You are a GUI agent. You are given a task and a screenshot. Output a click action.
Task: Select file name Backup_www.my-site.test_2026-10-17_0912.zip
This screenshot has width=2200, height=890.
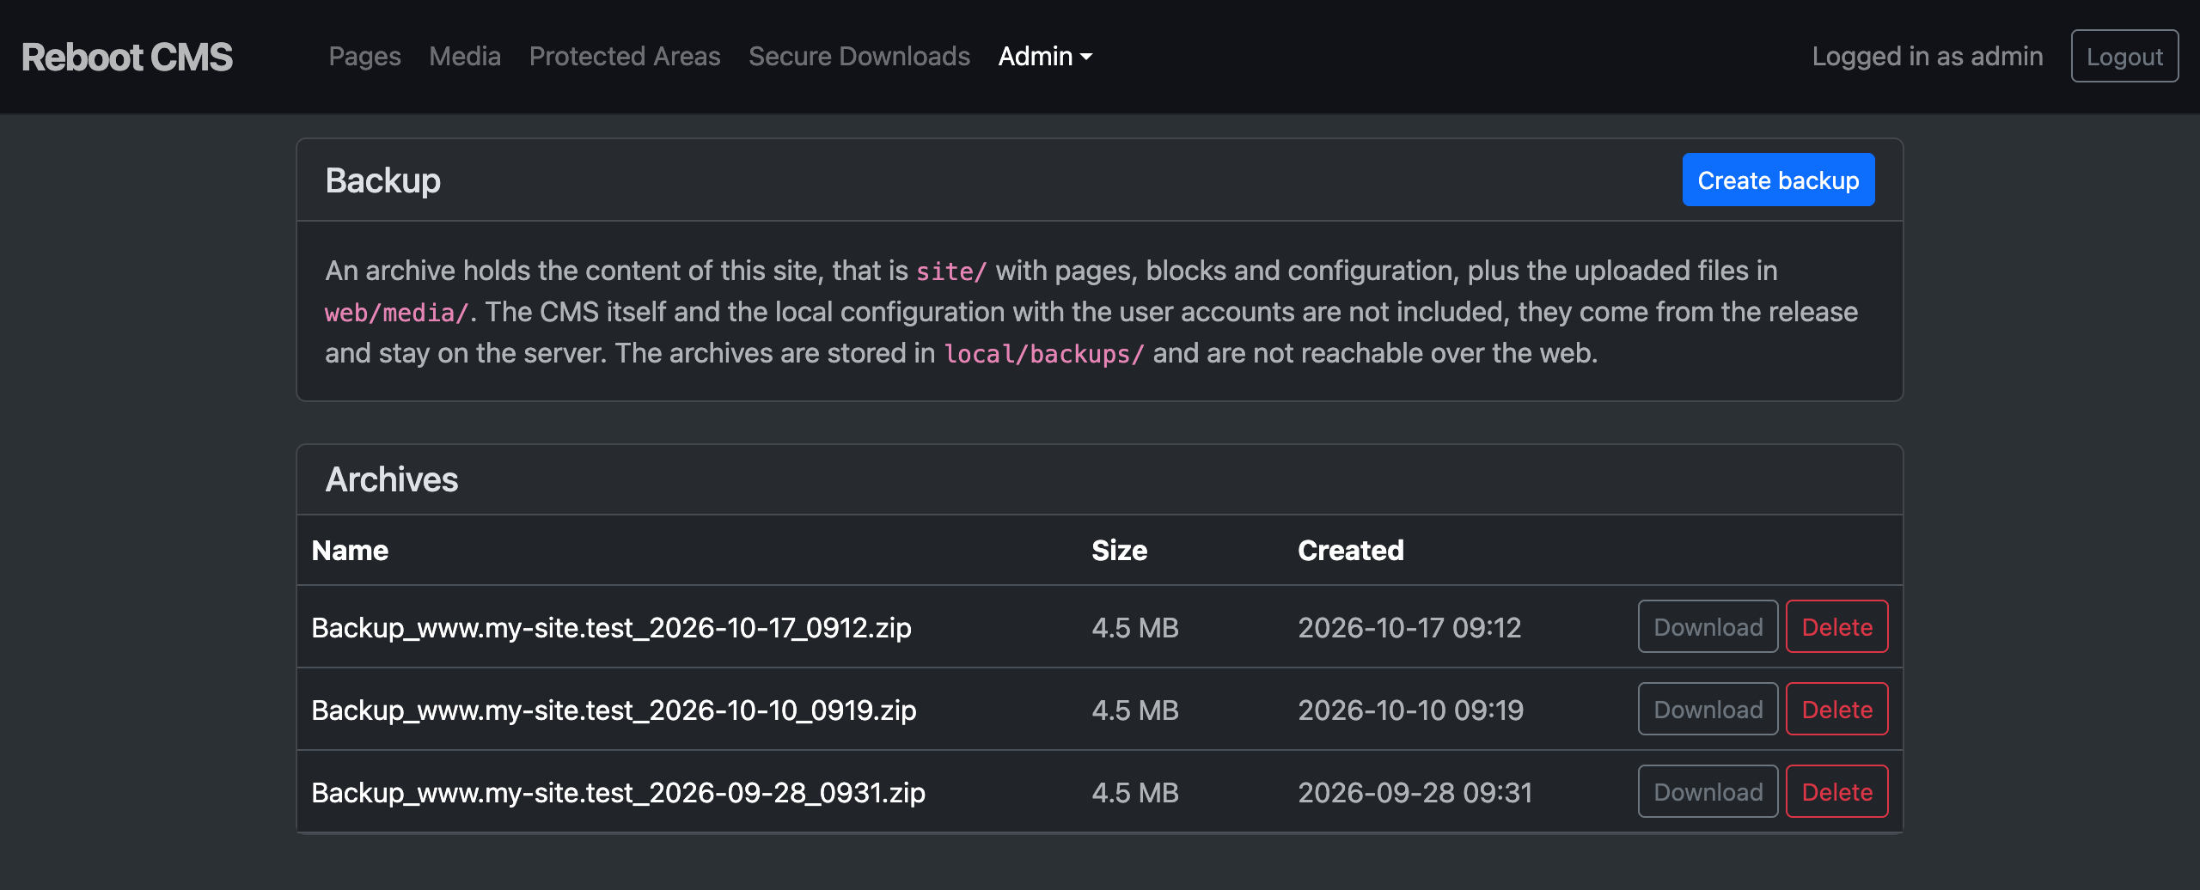(611, 628)
